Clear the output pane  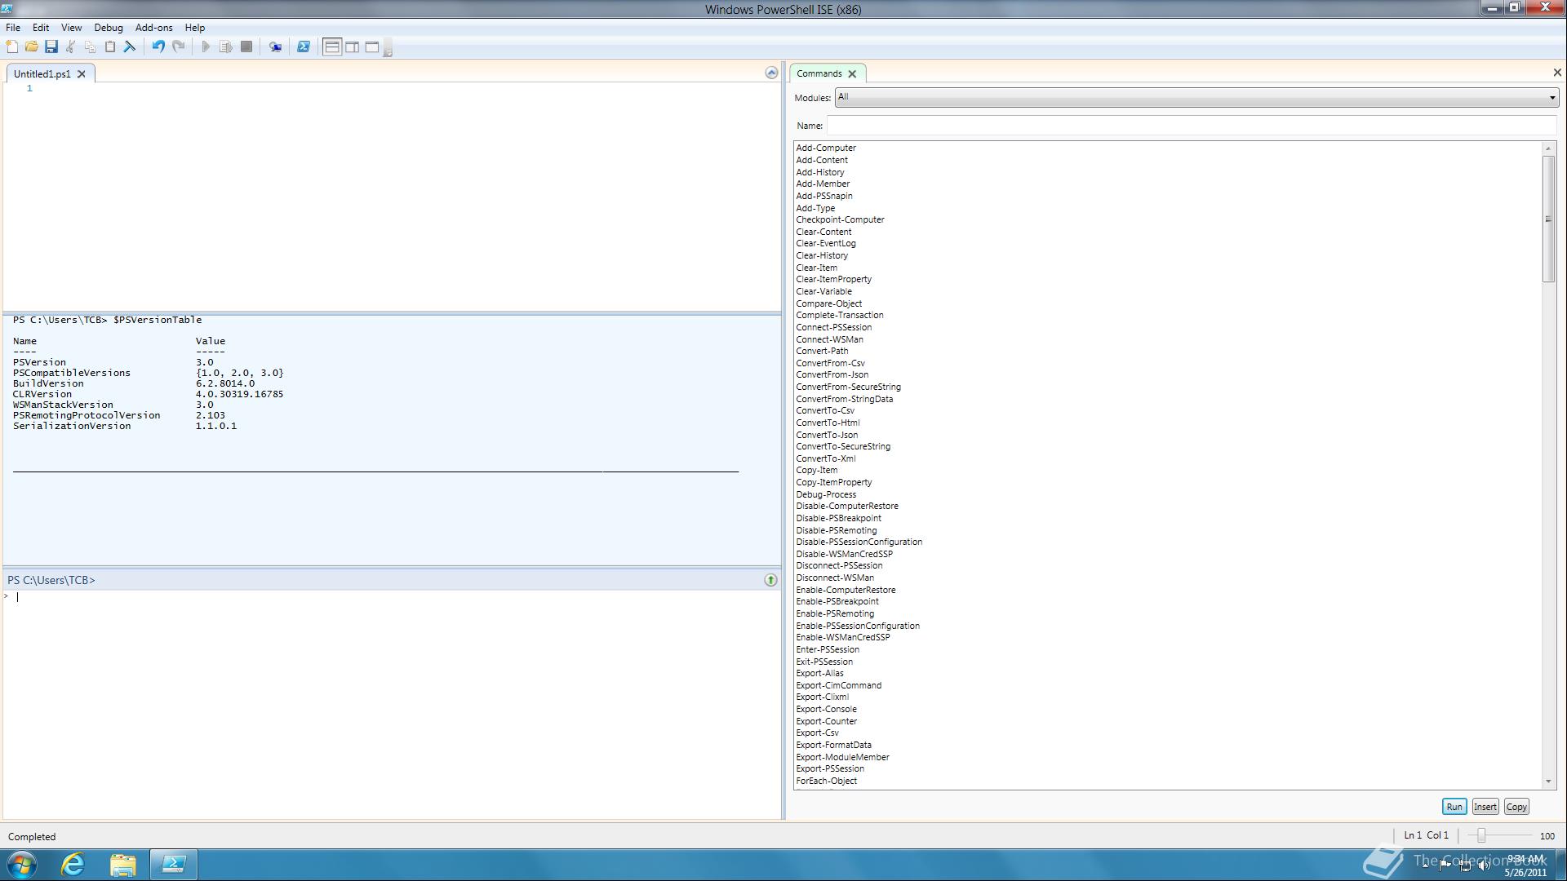tap(130, 46)
